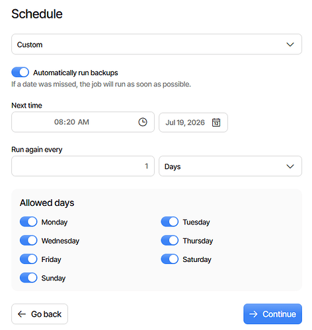Disable the Friday toggle
Viewport: 312px width, 330px height.
point(28,259)
